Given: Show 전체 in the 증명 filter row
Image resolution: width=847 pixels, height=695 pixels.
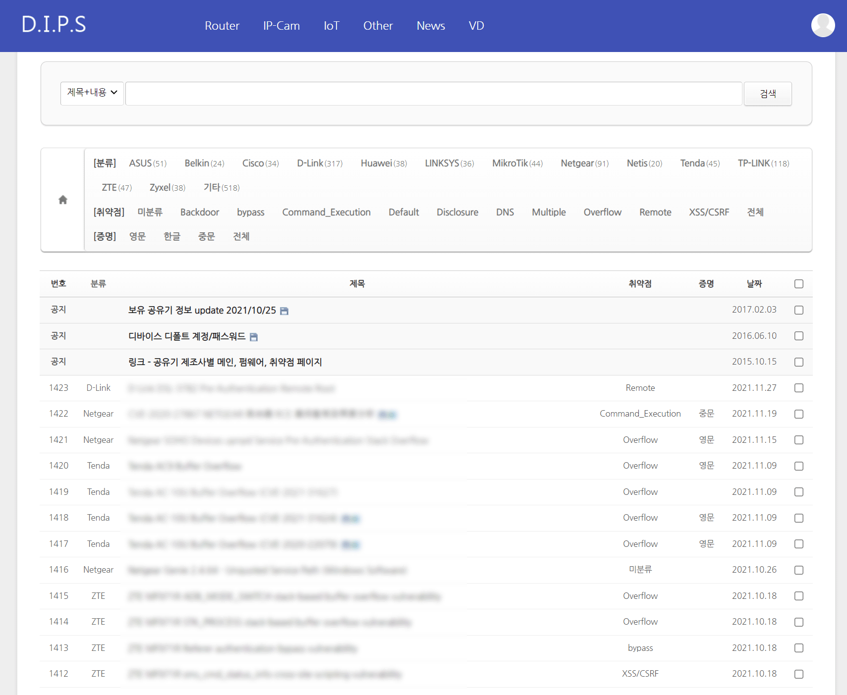Looking at the screenshot, I should tap(241, 236).
